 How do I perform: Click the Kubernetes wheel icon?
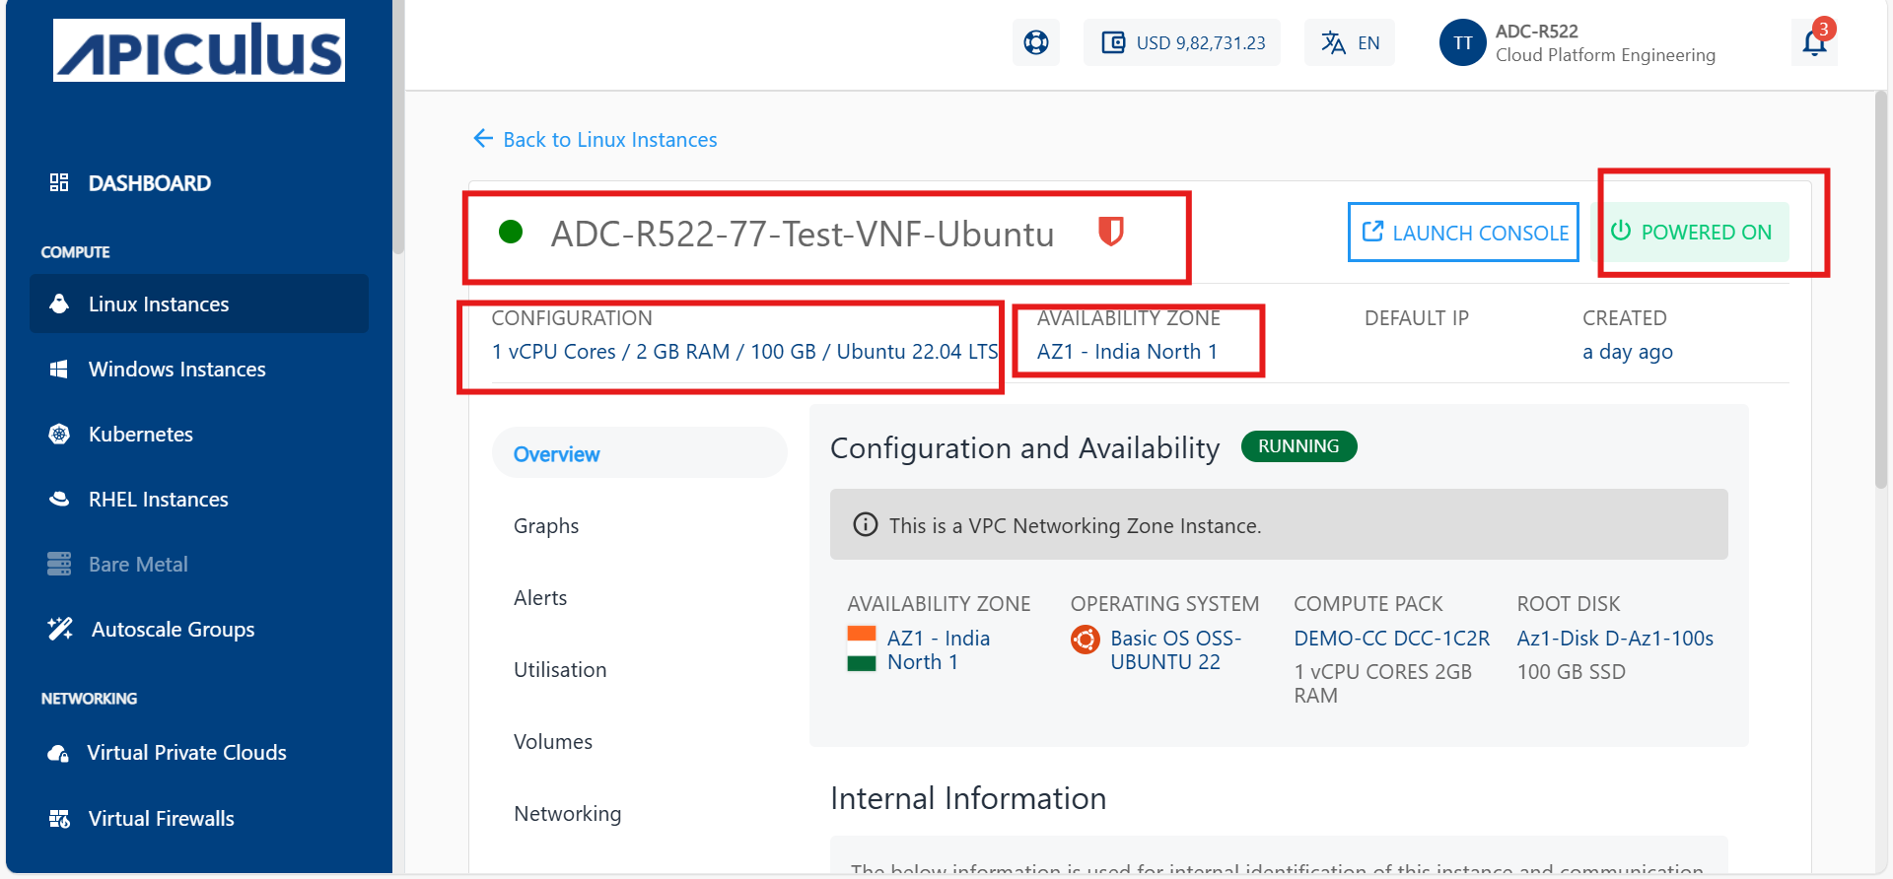tap(59, 434)
